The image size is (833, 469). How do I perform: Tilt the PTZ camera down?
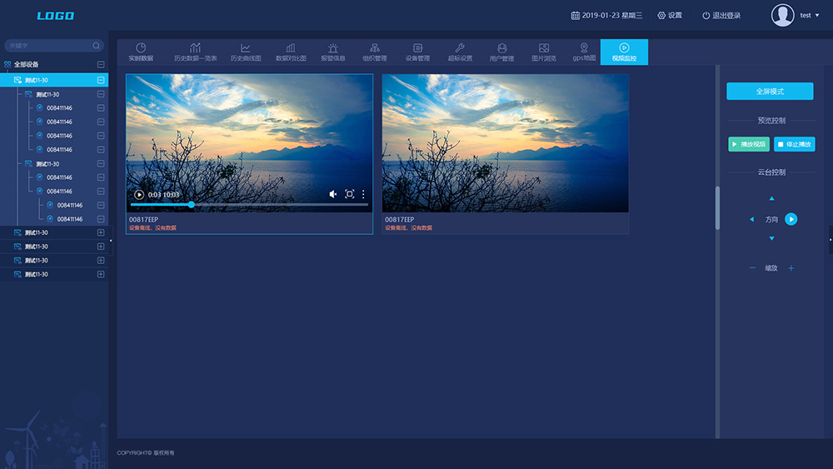pyautogui.click(x=771, y=239)
